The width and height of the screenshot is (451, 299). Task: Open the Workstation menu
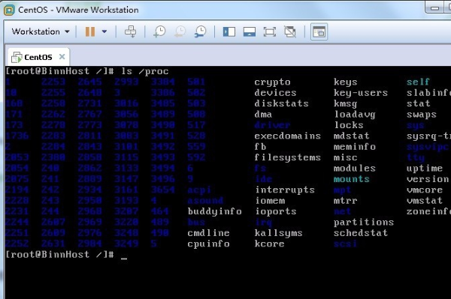pos(41,31)
